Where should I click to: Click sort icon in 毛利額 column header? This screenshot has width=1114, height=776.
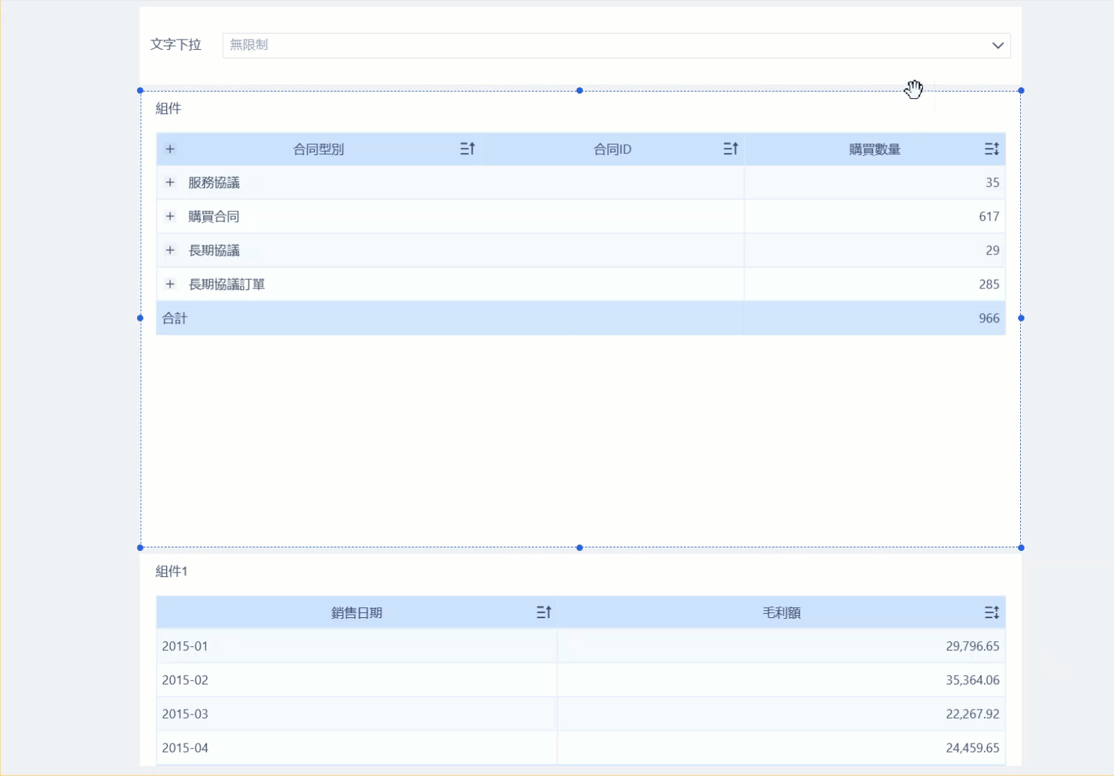(x=991, y=612)
